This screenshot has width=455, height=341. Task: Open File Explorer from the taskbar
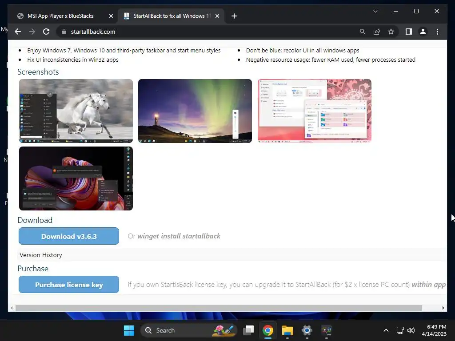(287, 330)
